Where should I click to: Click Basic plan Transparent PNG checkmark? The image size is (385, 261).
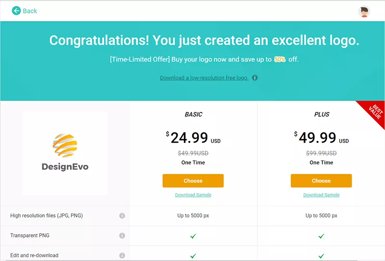click(x=193, y=236)
